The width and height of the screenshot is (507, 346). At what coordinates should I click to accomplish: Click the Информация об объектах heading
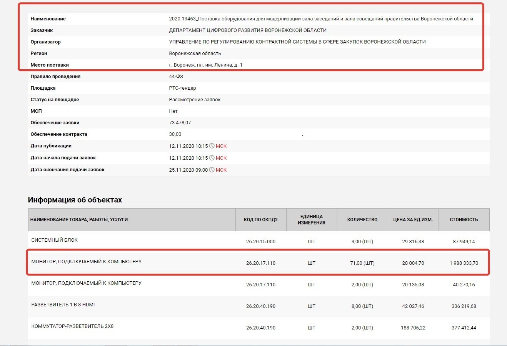click(75, 200)
